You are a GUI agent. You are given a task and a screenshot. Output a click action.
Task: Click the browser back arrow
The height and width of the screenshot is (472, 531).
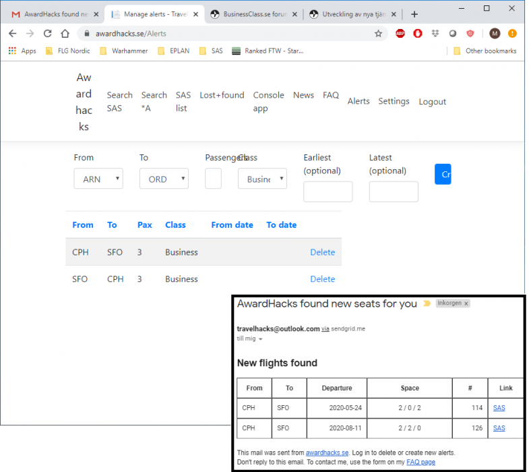(12, 33)
